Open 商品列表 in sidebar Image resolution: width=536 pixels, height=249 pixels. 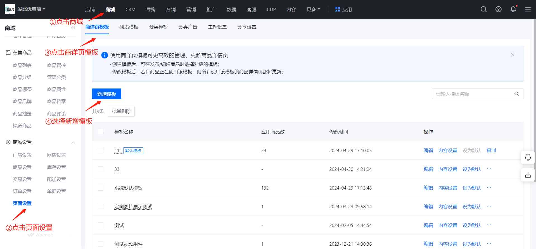tap(22, 65)
